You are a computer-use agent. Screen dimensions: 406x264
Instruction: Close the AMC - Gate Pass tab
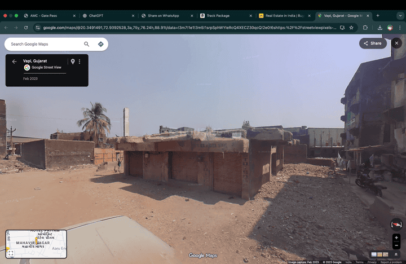pos(74,16)
